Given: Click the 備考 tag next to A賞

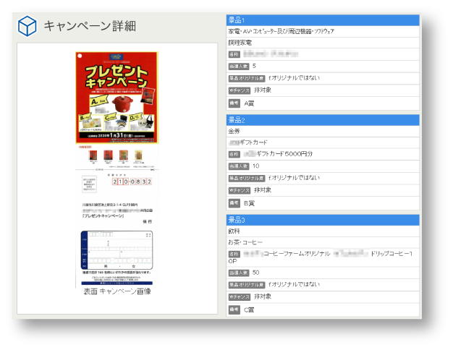Looking at the screenshot, I should (234, 103).
